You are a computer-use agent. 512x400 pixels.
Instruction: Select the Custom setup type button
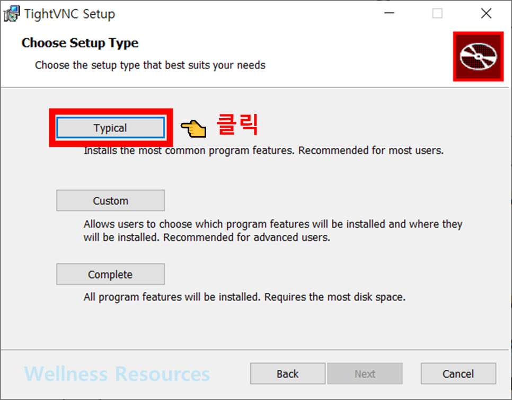[x=110, y=201]
